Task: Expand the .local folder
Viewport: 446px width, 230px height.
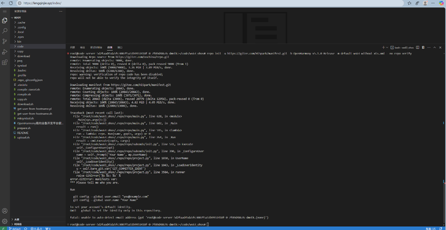Action: pyautogui.click(x=38, y=32)
